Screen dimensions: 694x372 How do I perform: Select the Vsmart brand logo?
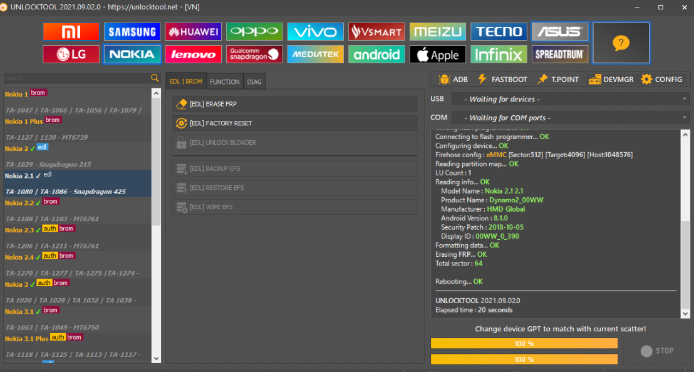(376, 32)
